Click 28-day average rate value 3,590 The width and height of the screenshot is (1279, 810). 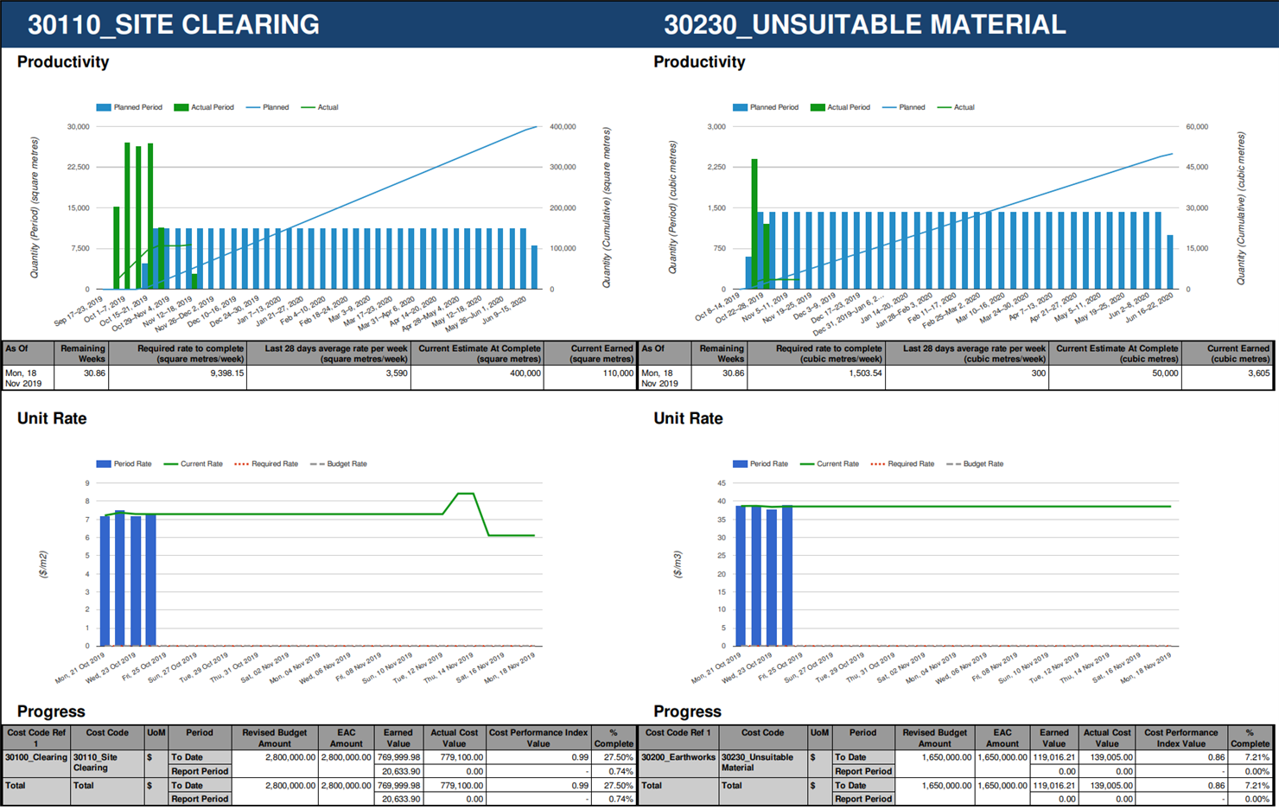[397, 373]
